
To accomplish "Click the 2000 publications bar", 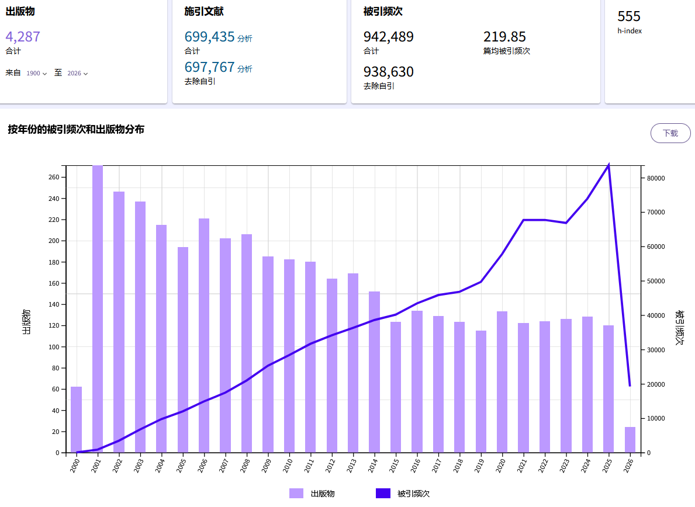I will pyautogui.click(x=76, y=419).
